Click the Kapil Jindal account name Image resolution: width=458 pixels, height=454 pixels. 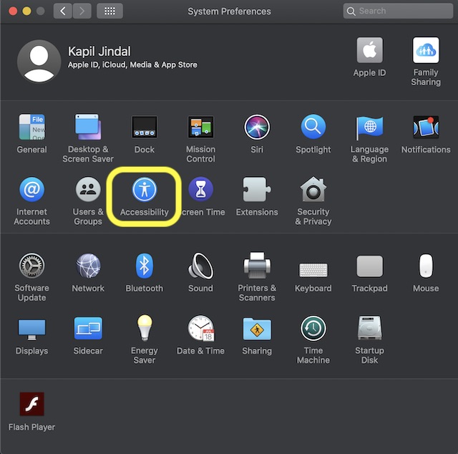click(99, 52)
